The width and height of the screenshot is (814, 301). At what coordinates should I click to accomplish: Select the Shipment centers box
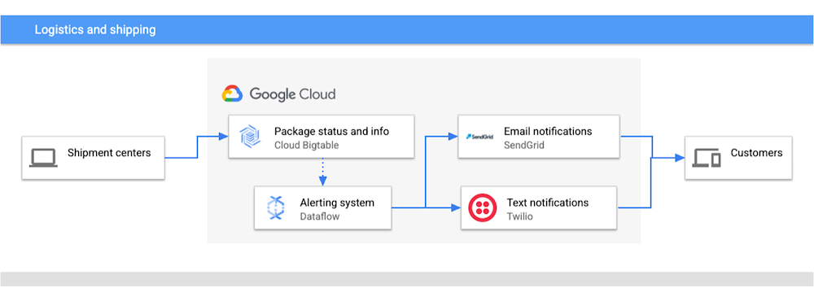tap(94, 158)
